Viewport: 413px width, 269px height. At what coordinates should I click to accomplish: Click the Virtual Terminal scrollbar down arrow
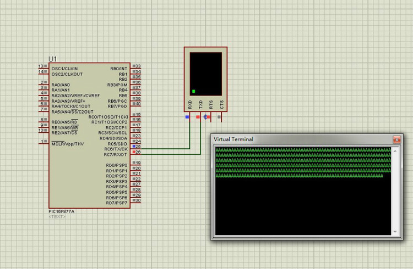coord(395,232)
